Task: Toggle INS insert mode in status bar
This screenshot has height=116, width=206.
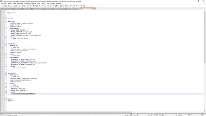Action: pos(202,115)
